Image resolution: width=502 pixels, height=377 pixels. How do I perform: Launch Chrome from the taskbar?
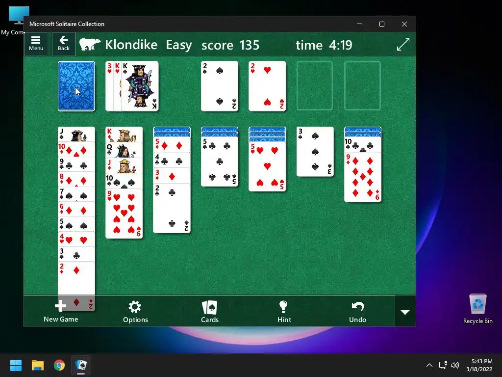point(59,365)
